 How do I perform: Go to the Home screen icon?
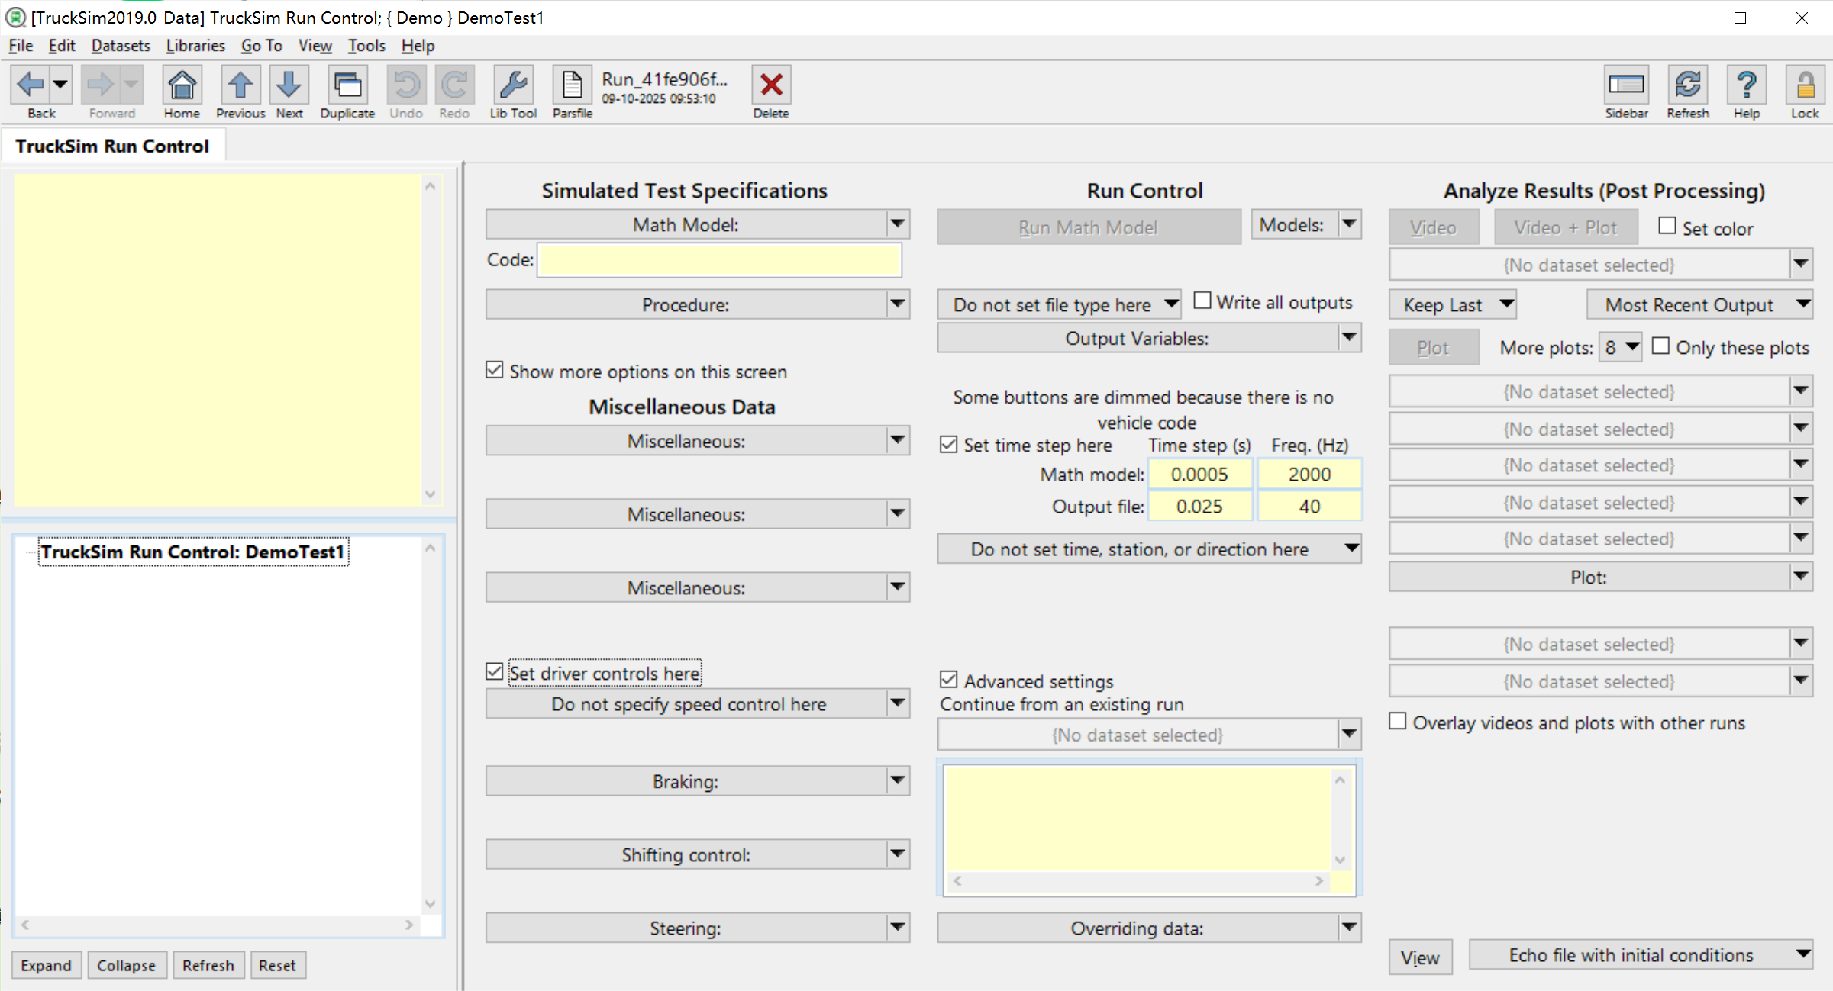point(182,85)
